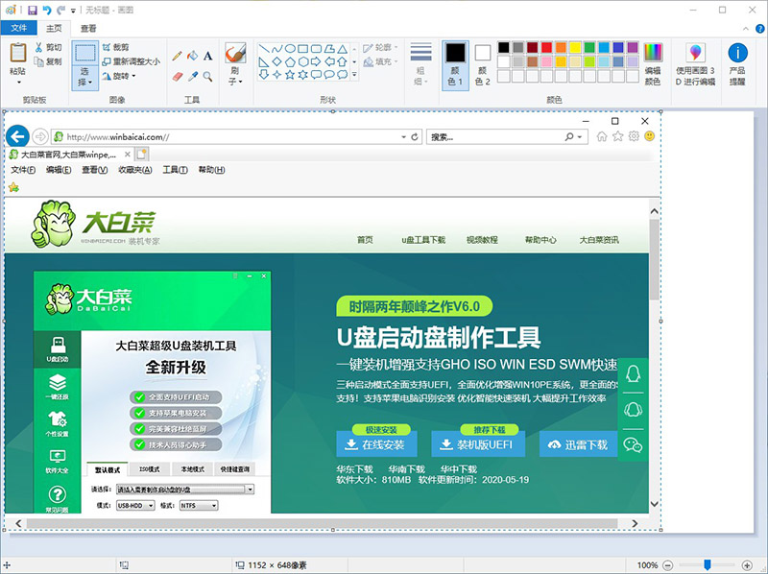Image resolution: width=768 pixels, height=574 pixels.
Task: Expand the shapes gallery more arrow
Action: (354, 75)
